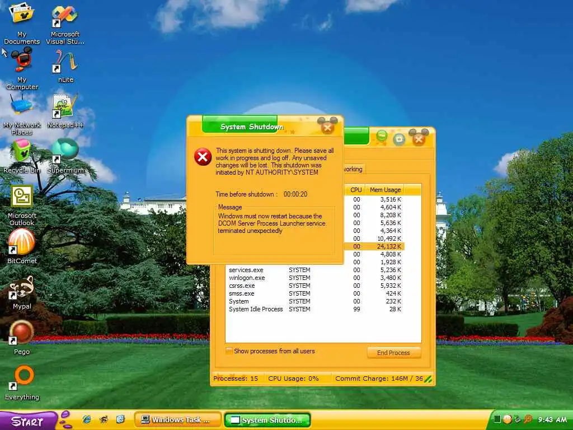Image resolution: width=573 pixels, height=430 pixels.
Task: Click the Commit Charge status entry
Action: 379,378
